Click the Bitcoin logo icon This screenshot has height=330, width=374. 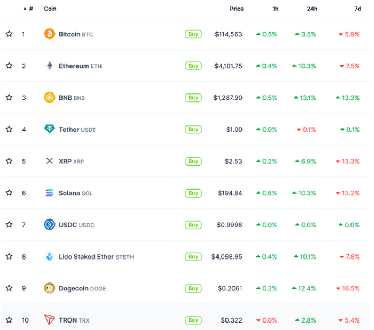[49, 34]
